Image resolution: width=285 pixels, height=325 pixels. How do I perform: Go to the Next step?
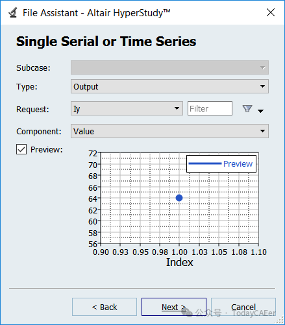tap(174, 307)
